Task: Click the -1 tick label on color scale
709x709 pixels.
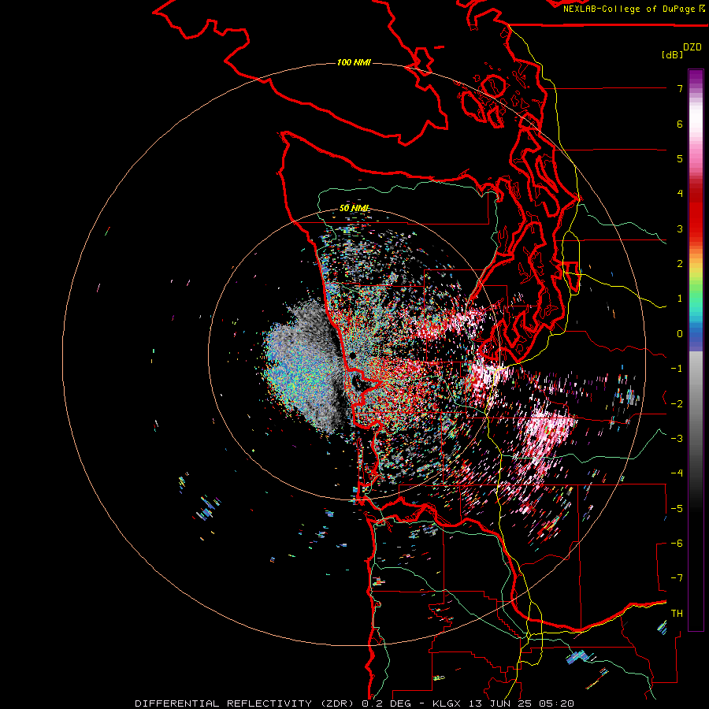Action: pos(677,369)
